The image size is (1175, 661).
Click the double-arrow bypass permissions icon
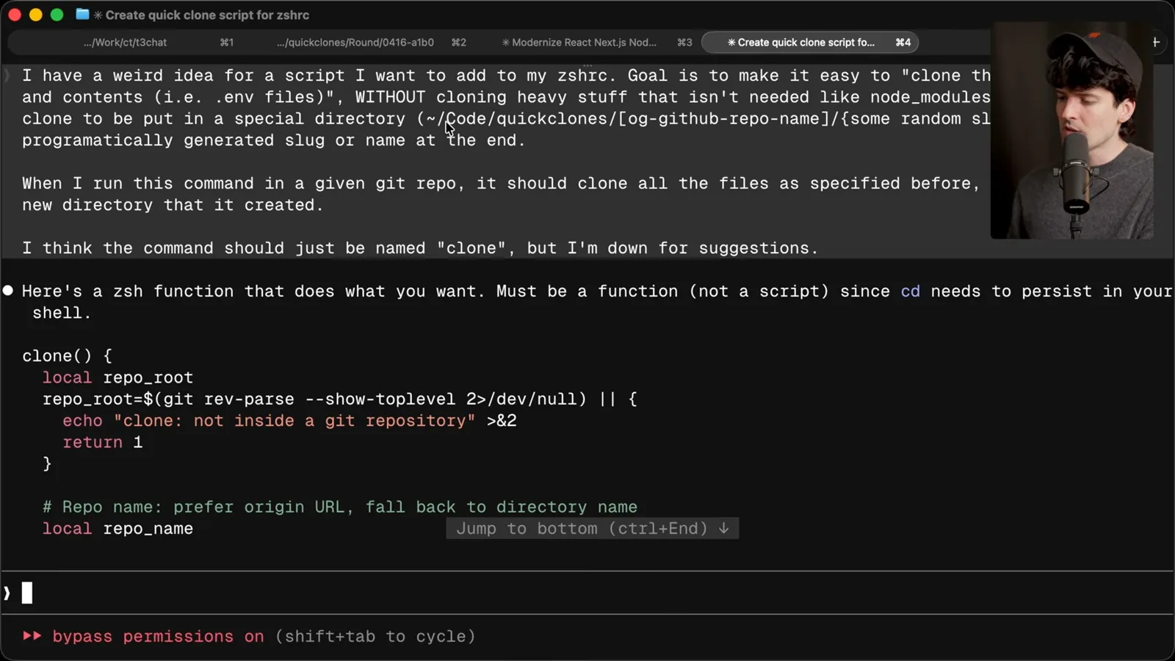click(32, 636)
